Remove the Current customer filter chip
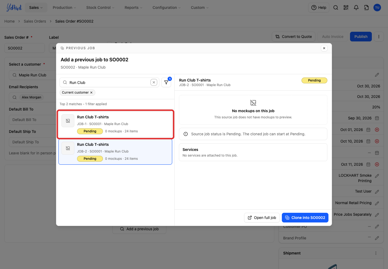This screenshot has width=388, height=269. pos(91,93)
